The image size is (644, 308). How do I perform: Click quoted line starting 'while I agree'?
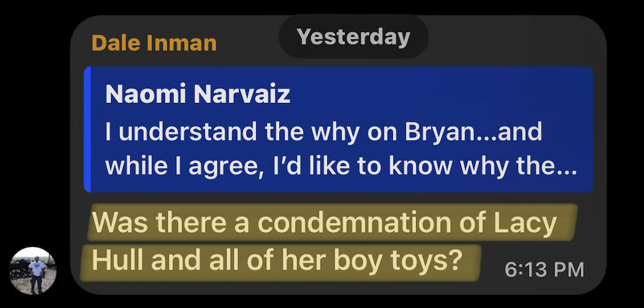(340, 165)
